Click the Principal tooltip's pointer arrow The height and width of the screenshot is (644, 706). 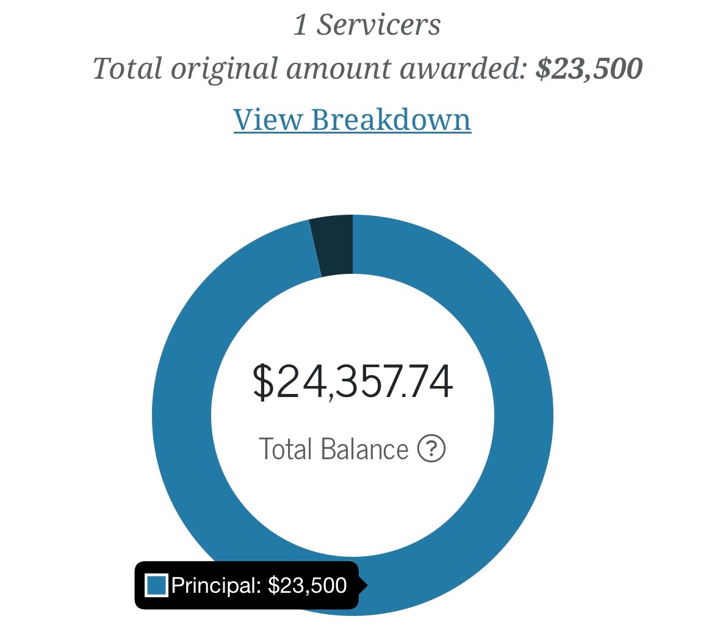click(x=362, y=585)
